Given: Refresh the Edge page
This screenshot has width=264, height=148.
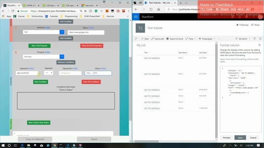Looking at the screenshot, I should point(151,9).
